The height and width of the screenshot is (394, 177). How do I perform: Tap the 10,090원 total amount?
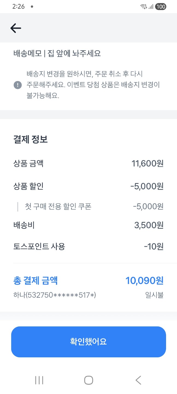pyautogui.click(x=144, y=281)
